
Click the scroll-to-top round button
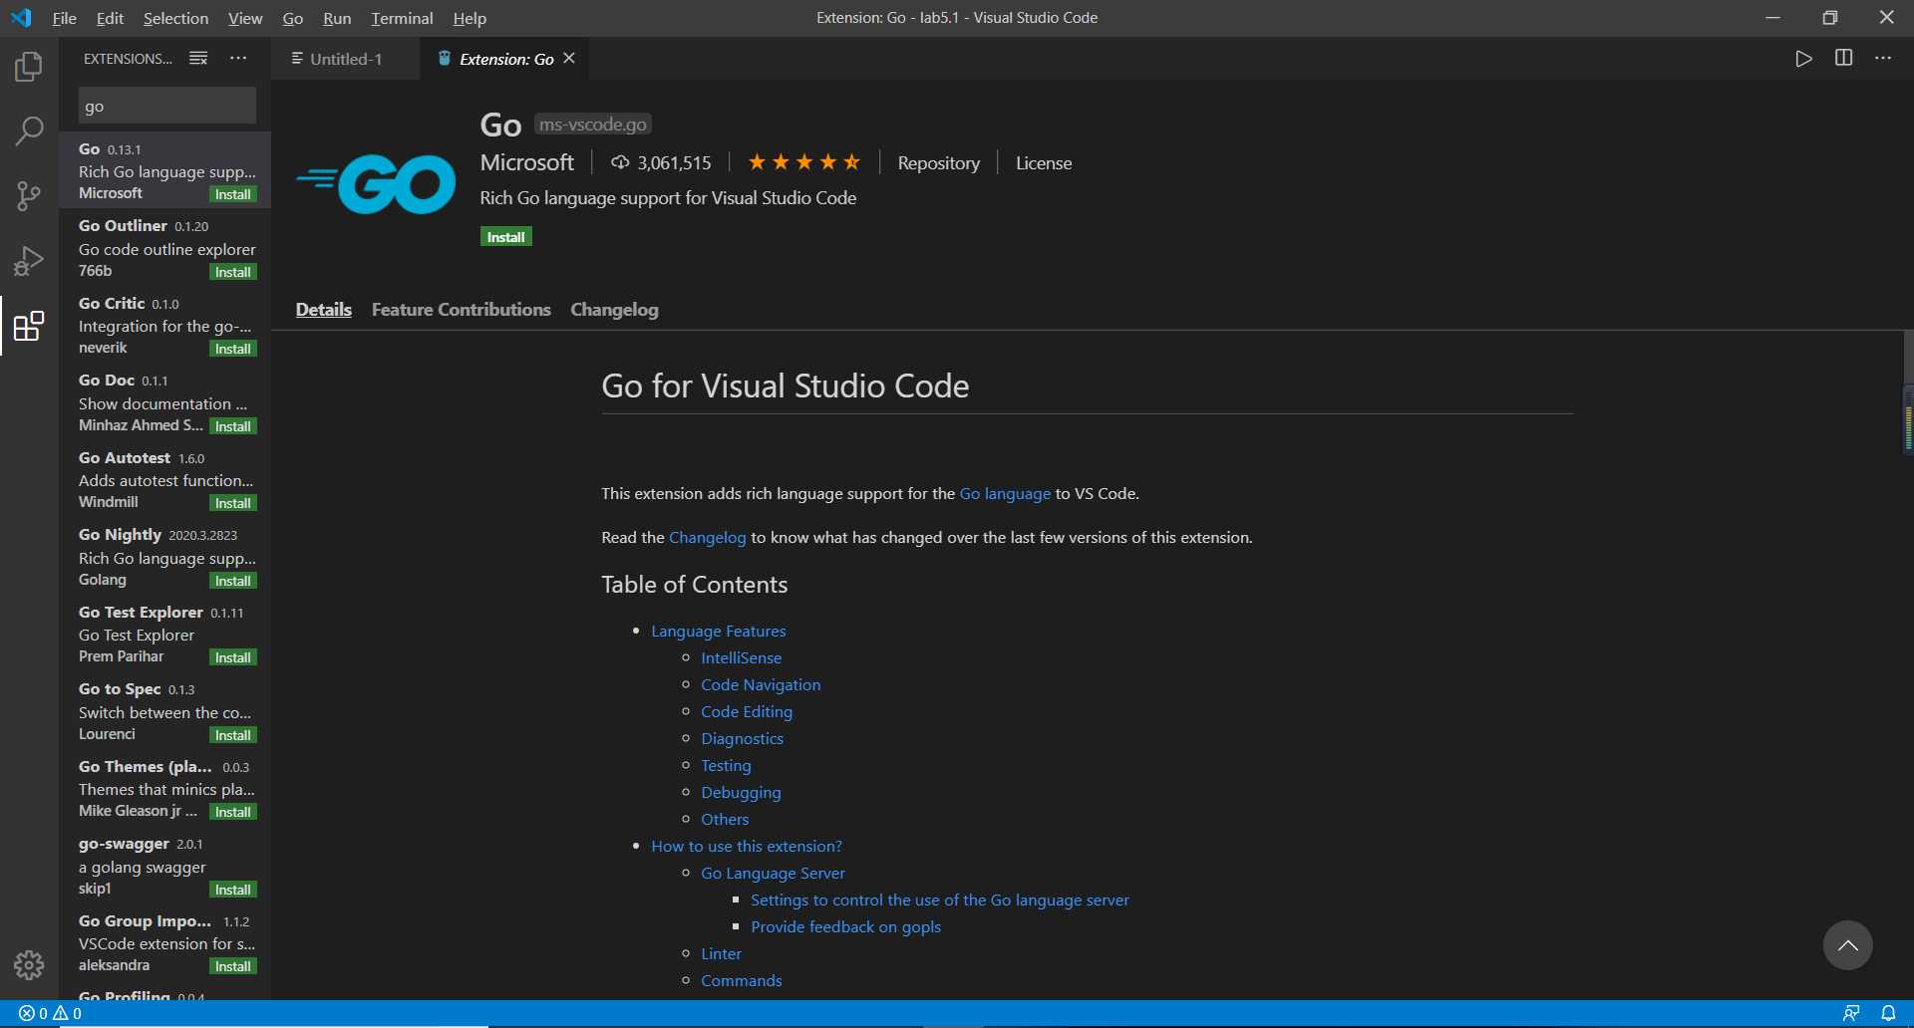[1847, 945]
